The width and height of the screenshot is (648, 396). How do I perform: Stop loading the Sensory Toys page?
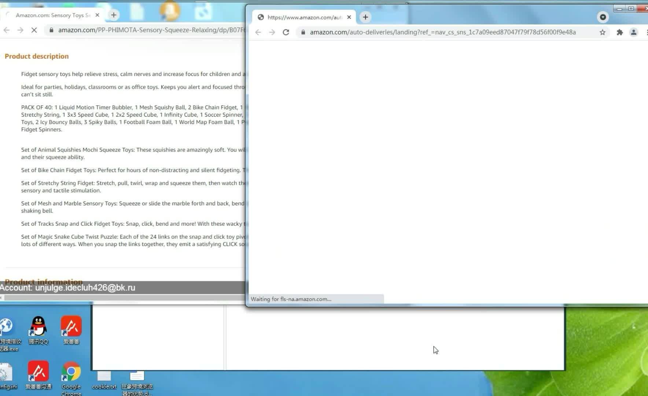[34, 30]
